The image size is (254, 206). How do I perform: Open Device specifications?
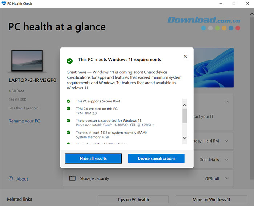(x=156, y=158)
